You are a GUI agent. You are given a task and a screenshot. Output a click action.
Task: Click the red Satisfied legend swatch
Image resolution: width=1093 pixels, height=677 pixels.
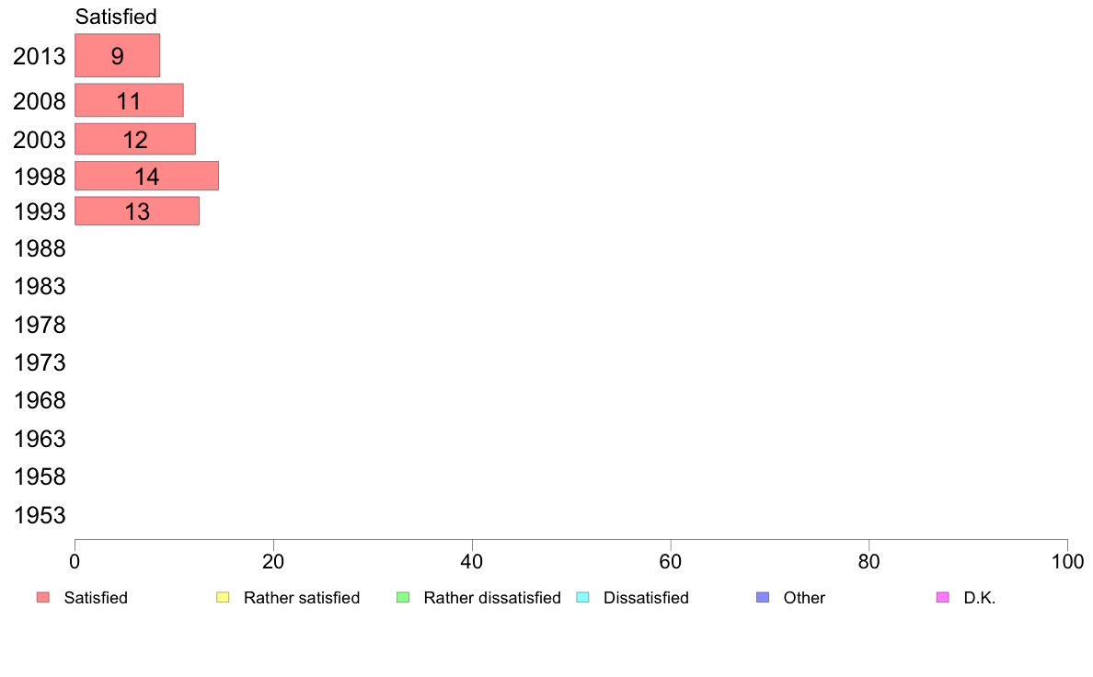(43, 598)
